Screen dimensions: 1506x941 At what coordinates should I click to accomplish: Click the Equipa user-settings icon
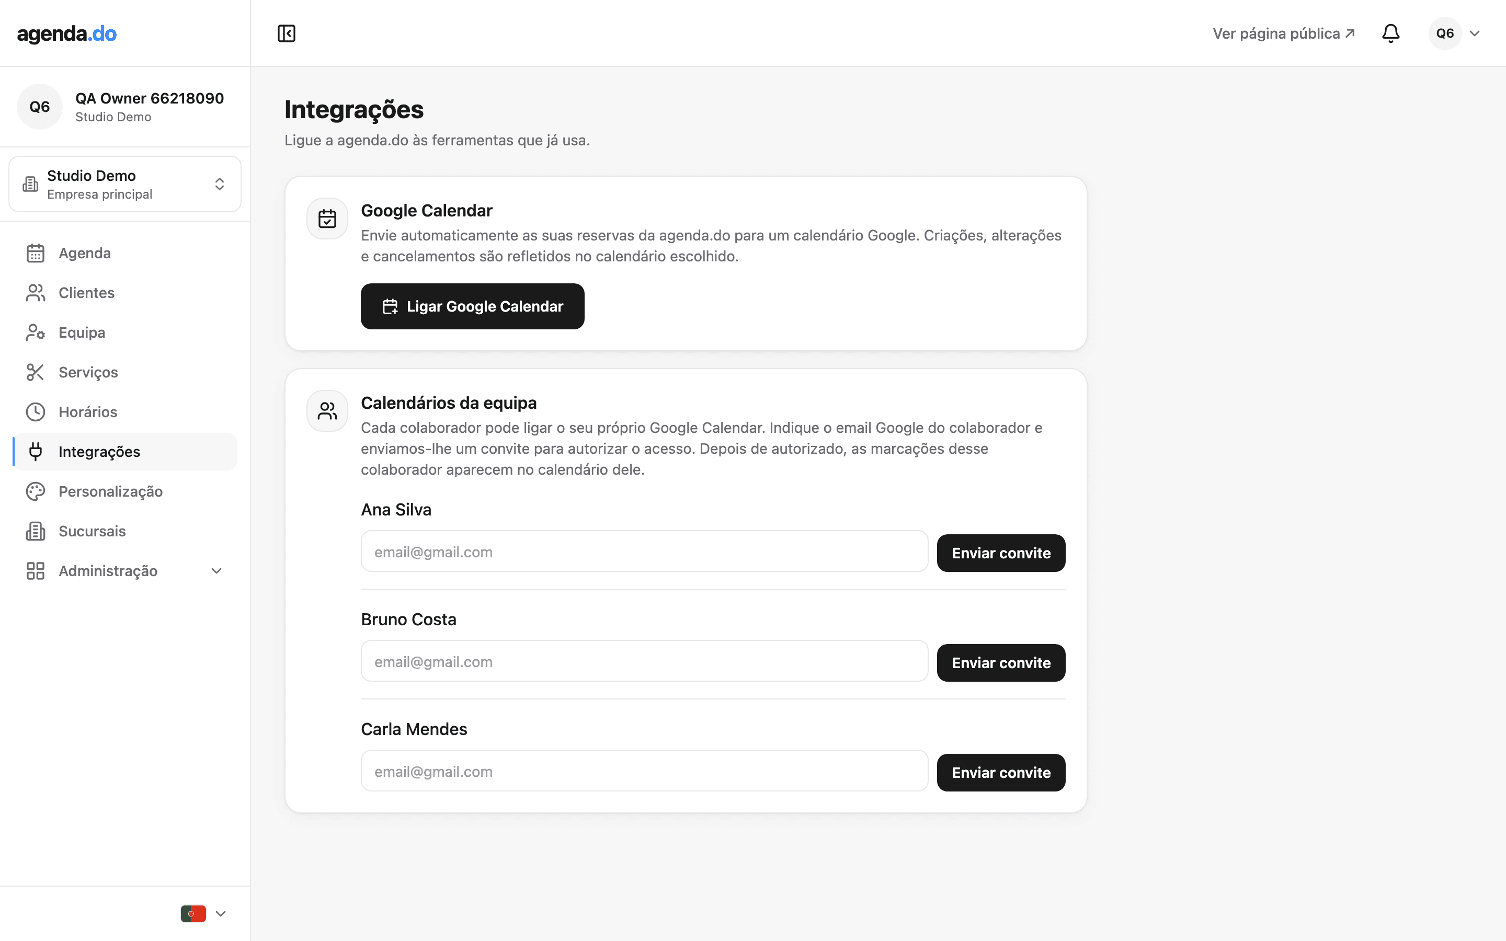(x=36, y=333)
